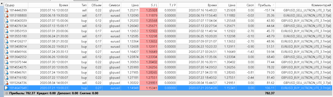Click stop loss cell 1.11879

pyautogui.click(x=149, y=16)
